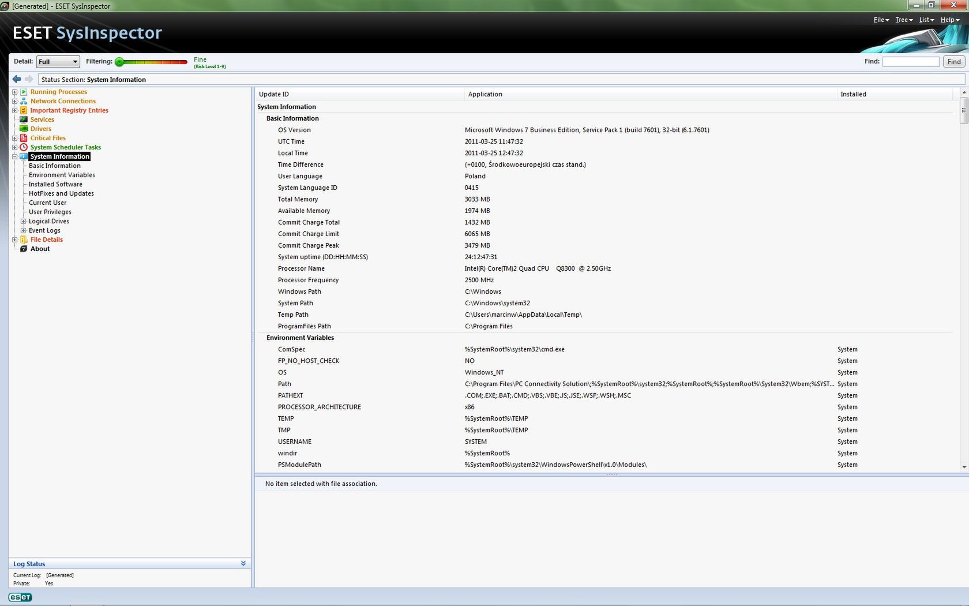The height and width of the screenshot is (606, 969).
Task: Adjust the Filtering risk level slider
Action: [151, 62]
